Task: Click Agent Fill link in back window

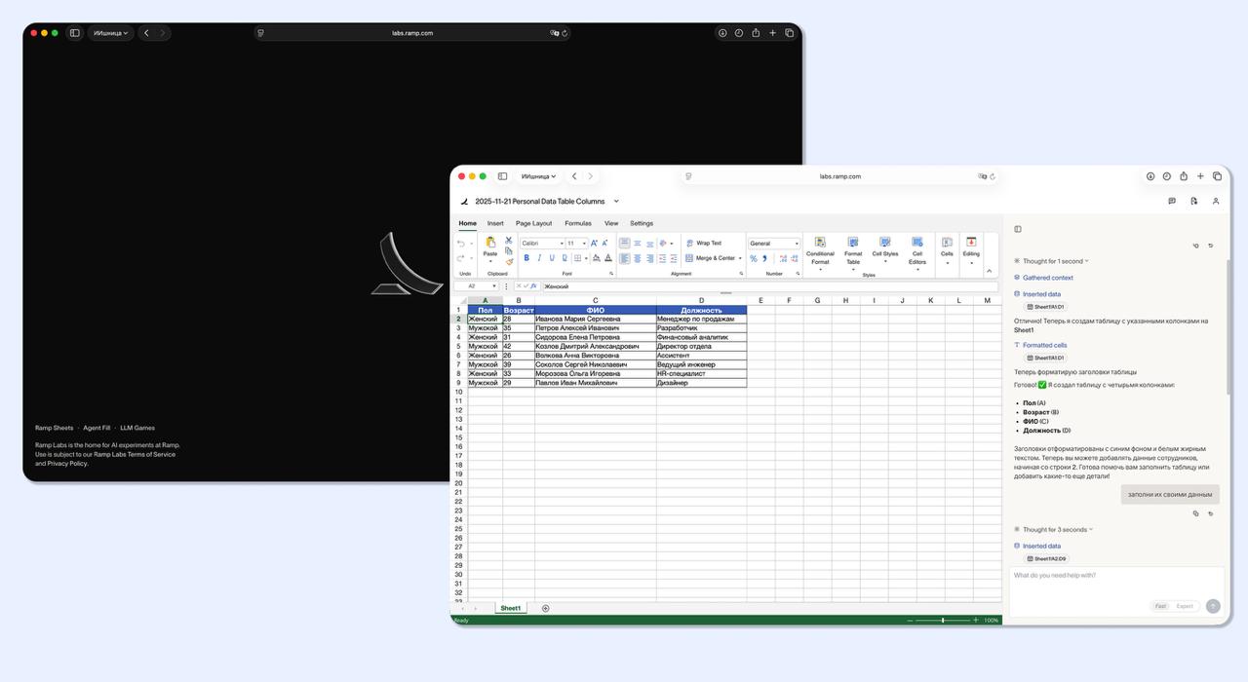Action: coord(97,428)
